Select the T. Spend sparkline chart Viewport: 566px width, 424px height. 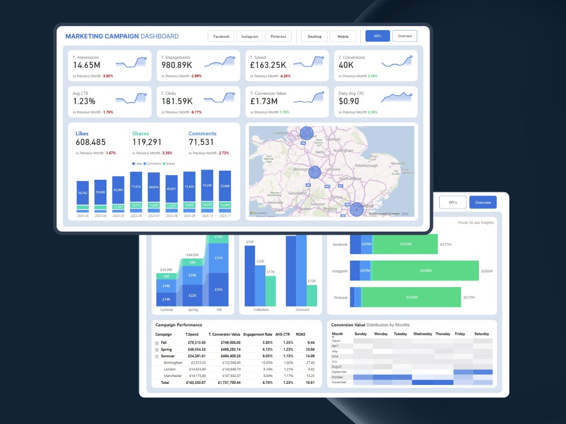click(x=308, y=62)
